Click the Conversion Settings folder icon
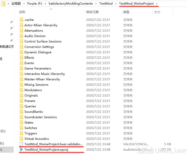Viewport: 187px width, 154px height. pyautogui.click(x=22, y=47)
